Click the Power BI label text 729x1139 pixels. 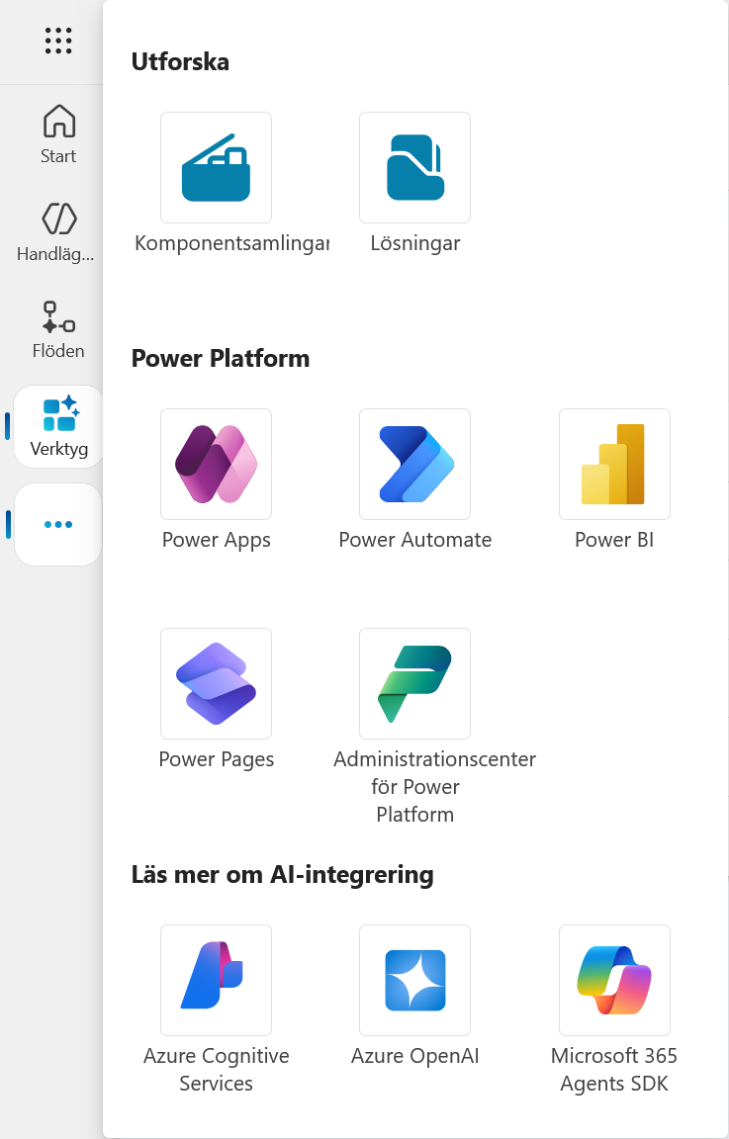click(614, 540)
